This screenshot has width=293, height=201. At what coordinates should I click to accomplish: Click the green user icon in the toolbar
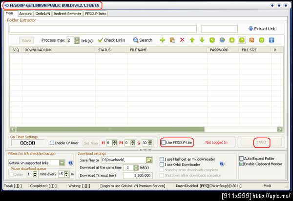pos(232,40)
